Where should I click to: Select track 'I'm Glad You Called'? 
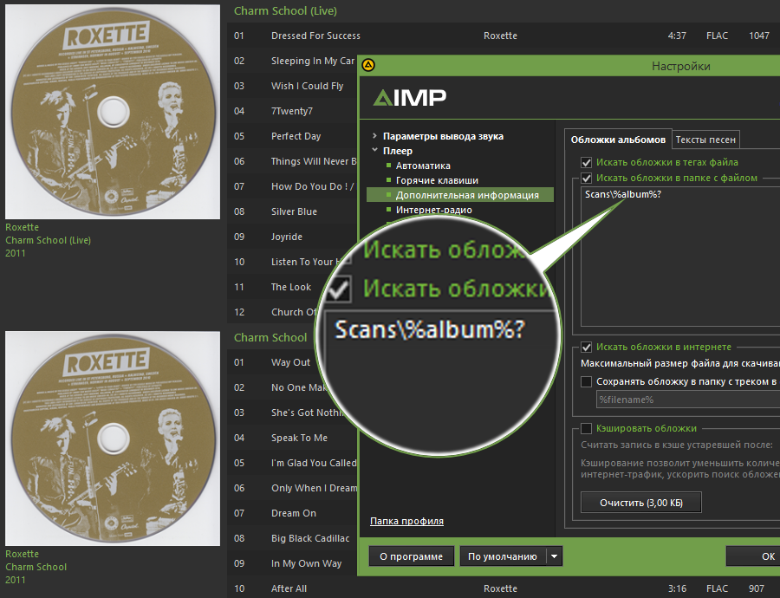314,463
